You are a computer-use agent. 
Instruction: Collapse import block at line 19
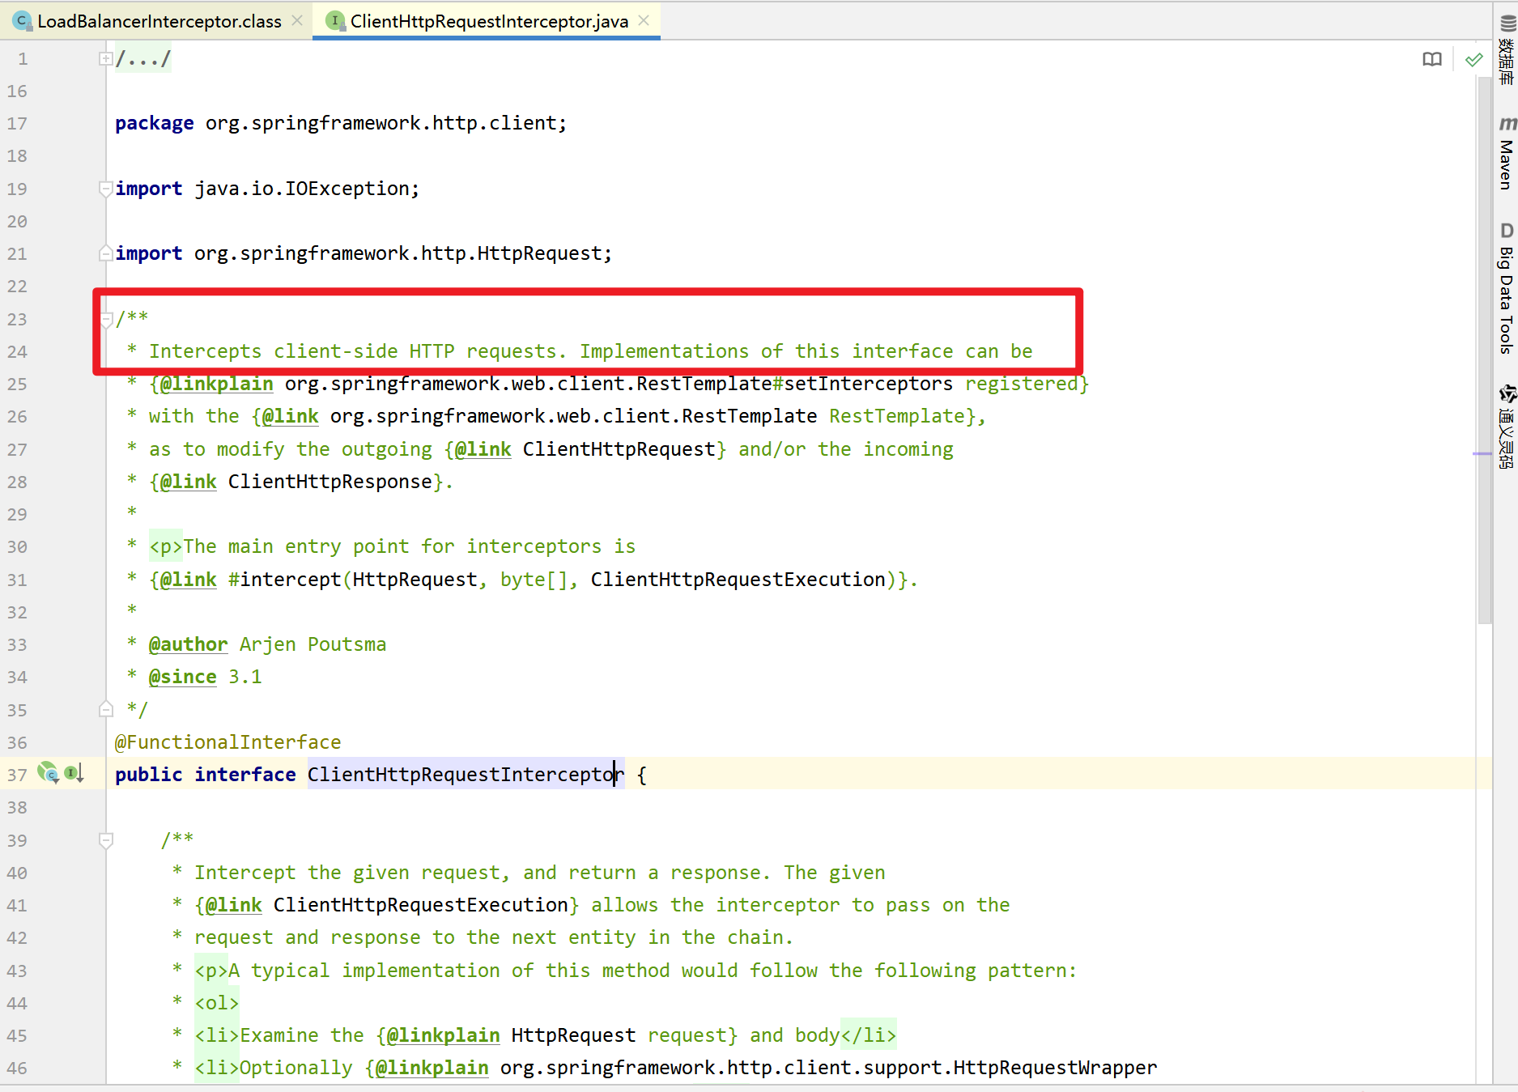(x=105, y=189)
